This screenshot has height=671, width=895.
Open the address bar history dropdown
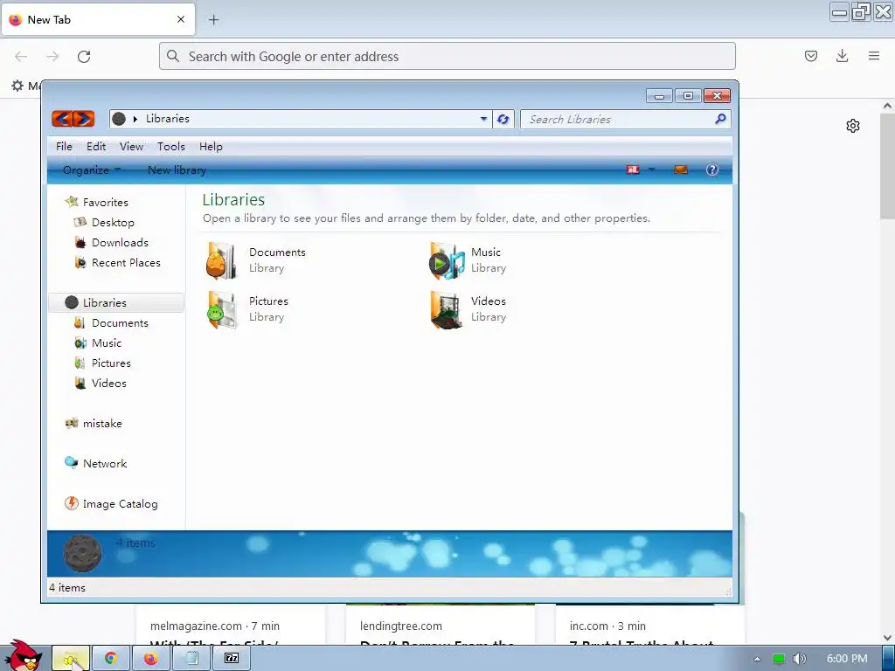[x=483, y=119]
